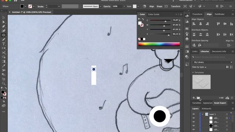Select the Shape Builder tool
Viewport: 235px width, 132px height.
(x=4, y=57)
